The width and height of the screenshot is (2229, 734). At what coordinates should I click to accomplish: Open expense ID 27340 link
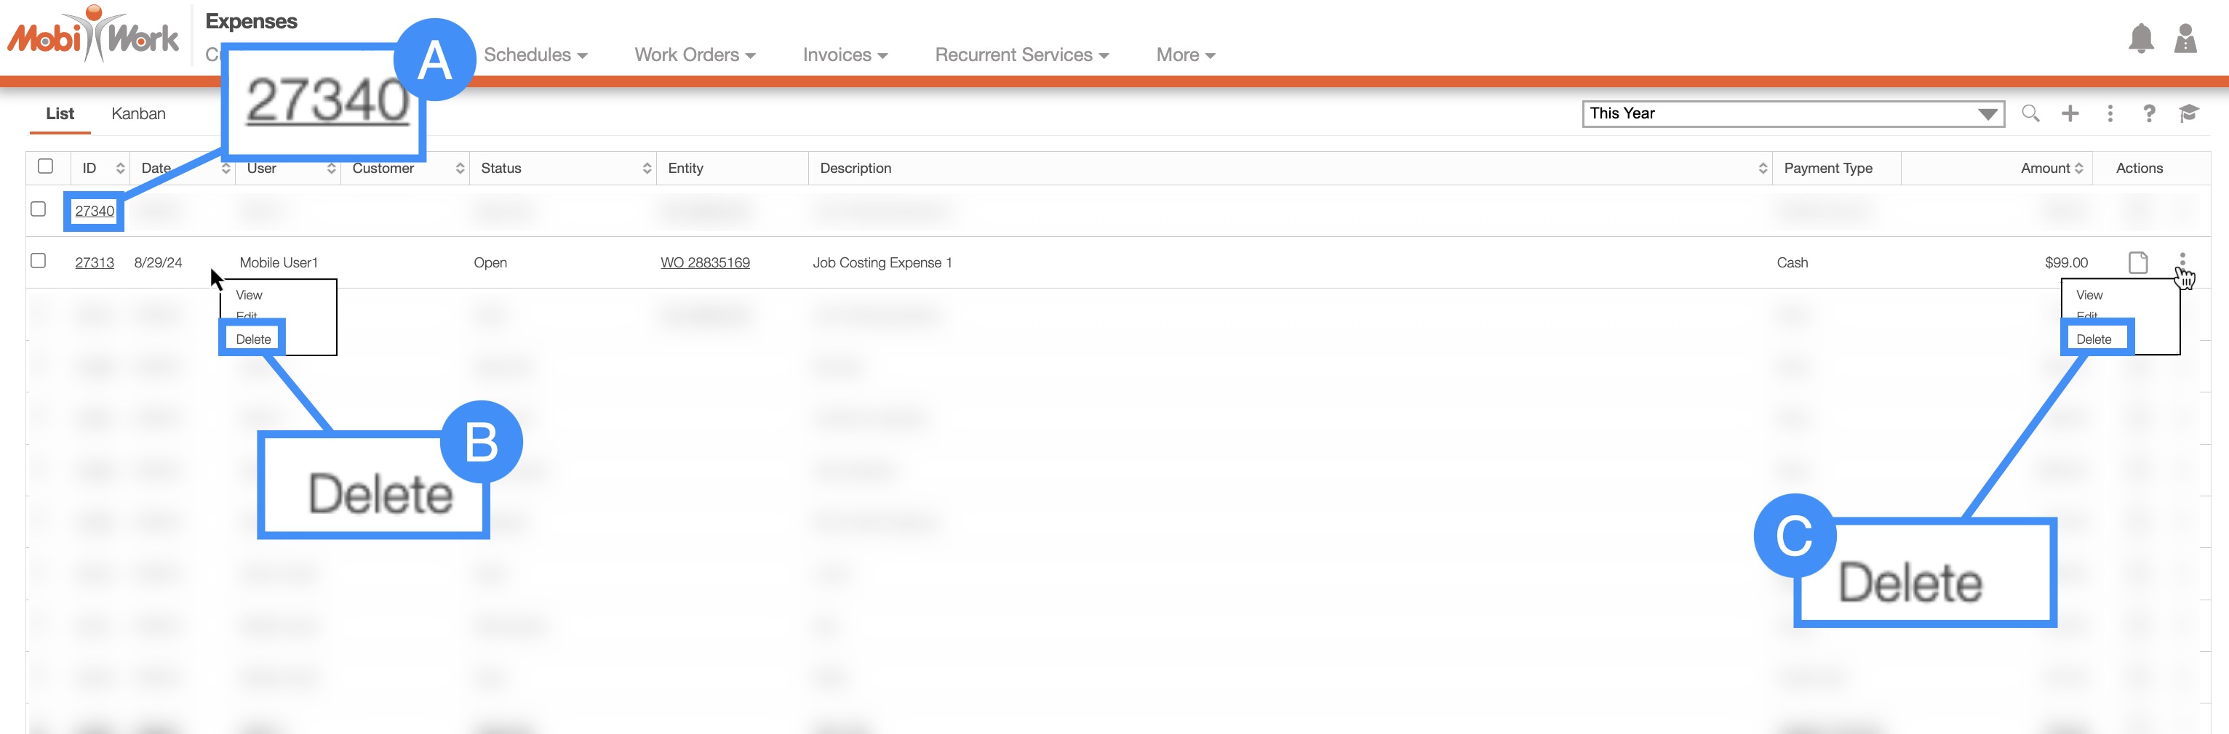95,211
